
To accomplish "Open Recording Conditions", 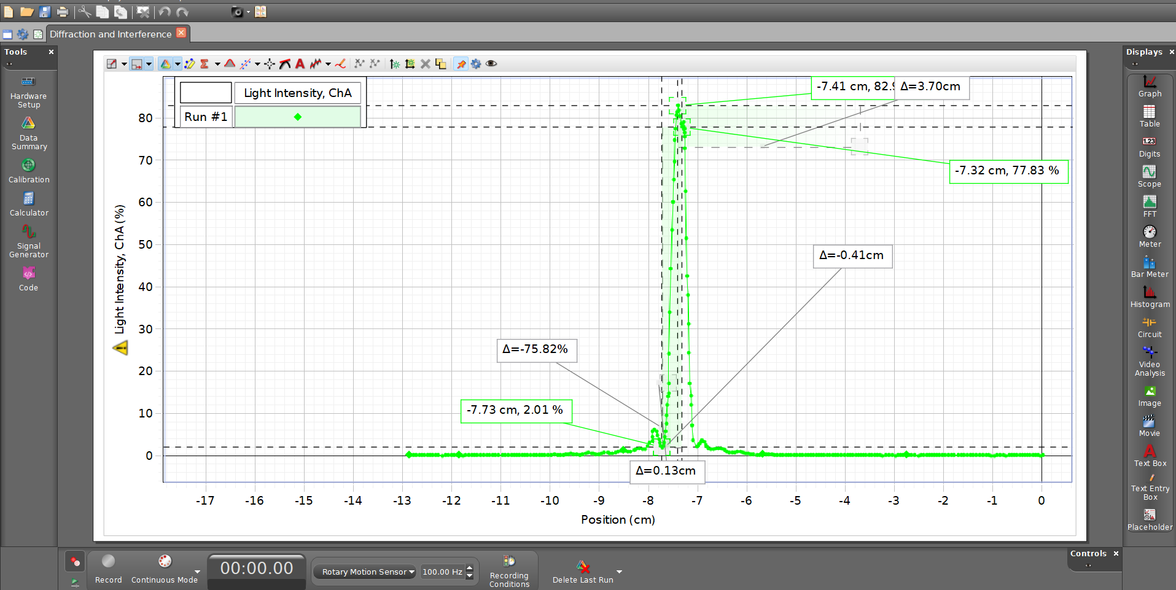I will coord(509,572).
